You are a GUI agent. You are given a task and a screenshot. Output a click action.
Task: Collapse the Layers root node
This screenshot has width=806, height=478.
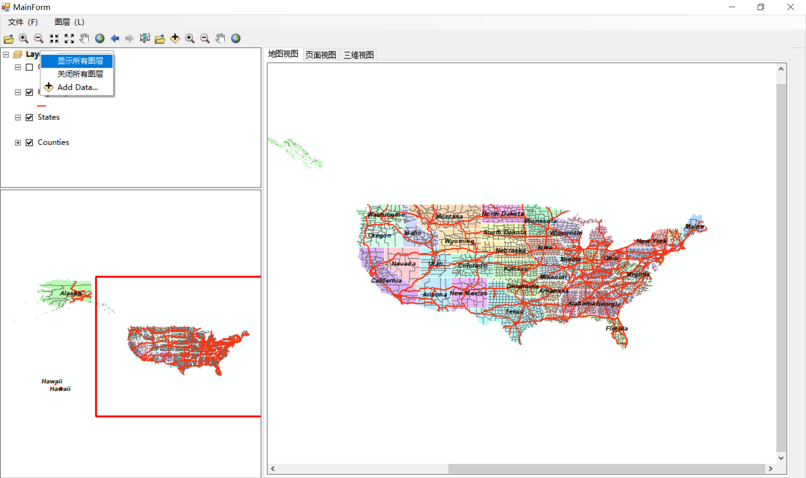[x=6, y=55]
